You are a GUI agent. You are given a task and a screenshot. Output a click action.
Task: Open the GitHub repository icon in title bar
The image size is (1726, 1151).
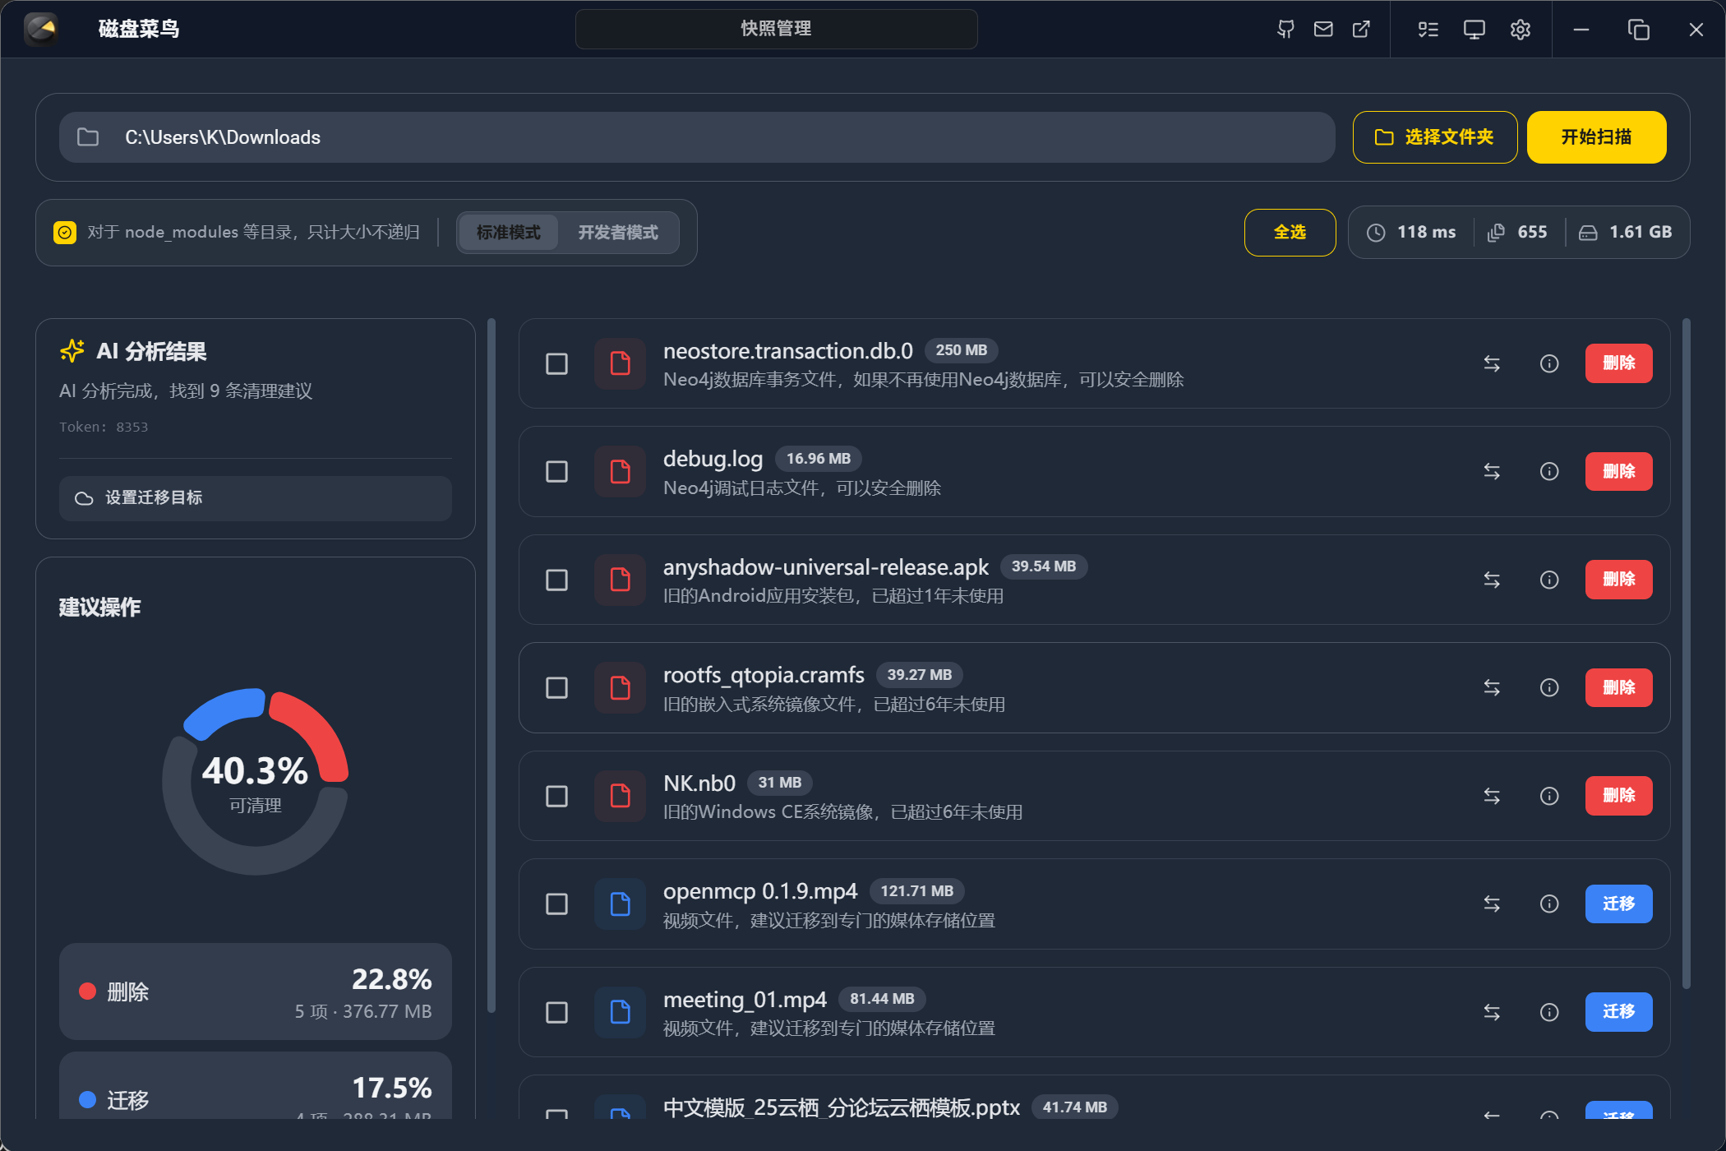tap(1285, 29)
